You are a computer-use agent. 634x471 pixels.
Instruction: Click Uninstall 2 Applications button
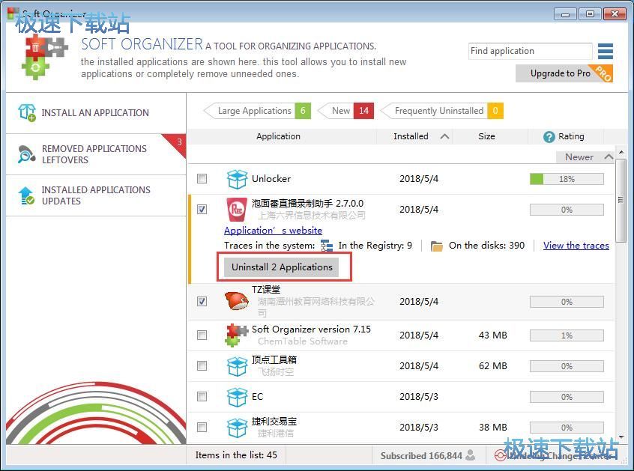click(282, 267)
